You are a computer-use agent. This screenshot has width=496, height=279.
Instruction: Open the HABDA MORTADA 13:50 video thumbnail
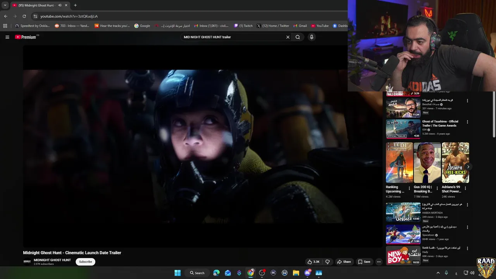coord(403,212)
